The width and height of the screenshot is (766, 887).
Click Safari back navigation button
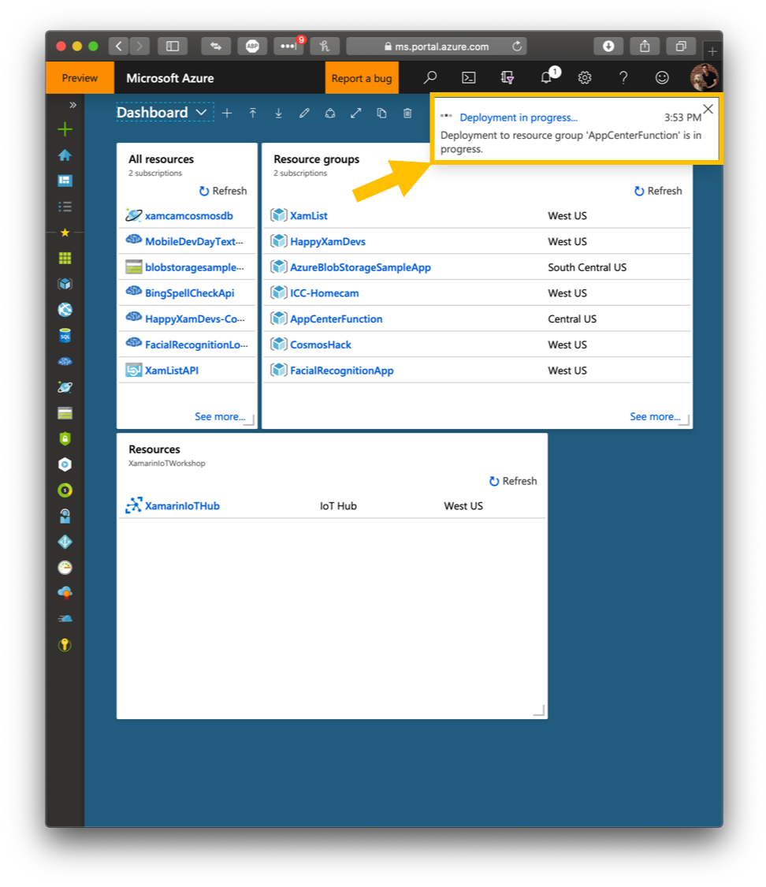pyautogui.click(x=119, y=47)
